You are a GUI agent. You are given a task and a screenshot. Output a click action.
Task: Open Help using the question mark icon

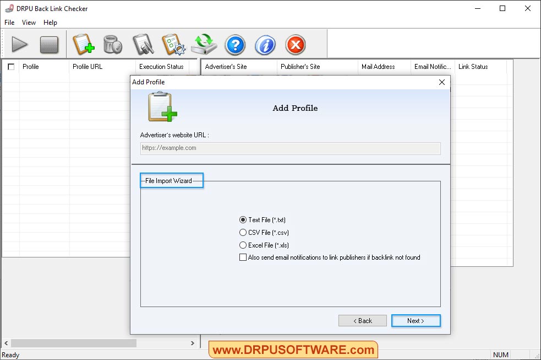point(235,45)
